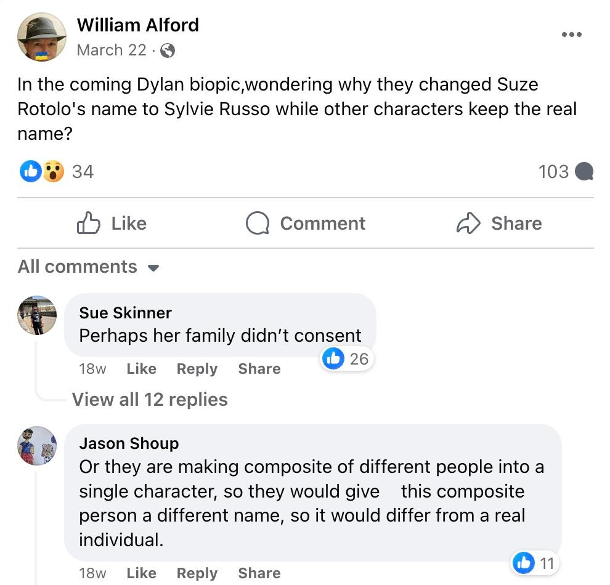Click the like reaction count on Jason's comment

click(535, 562)
